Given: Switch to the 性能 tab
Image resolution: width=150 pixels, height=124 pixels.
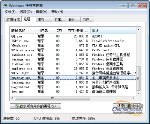Looking at the screenshot, I should coord(60,19).
